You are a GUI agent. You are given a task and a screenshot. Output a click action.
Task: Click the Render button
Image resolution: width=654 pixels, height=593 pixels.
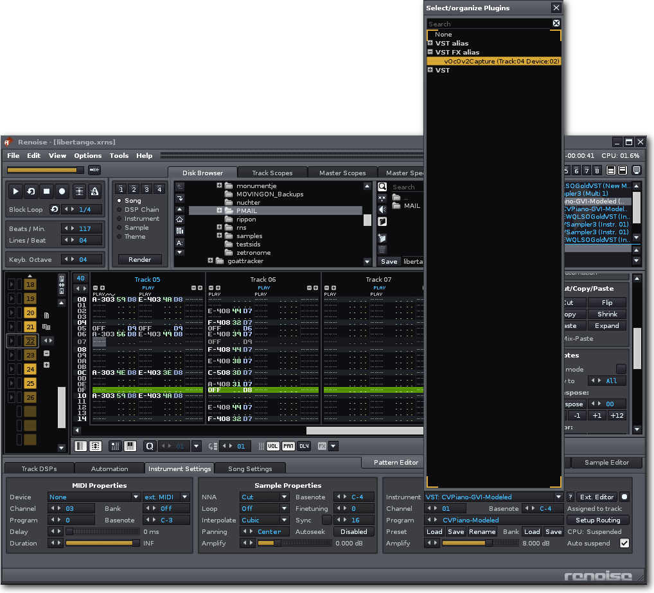tap(140, 259)
